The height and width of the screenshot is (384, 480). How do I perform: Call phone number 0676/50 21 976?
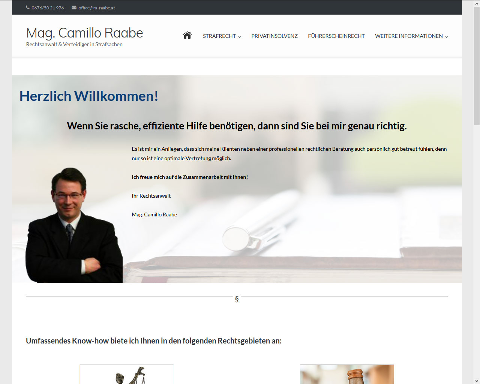coord(48,8)
